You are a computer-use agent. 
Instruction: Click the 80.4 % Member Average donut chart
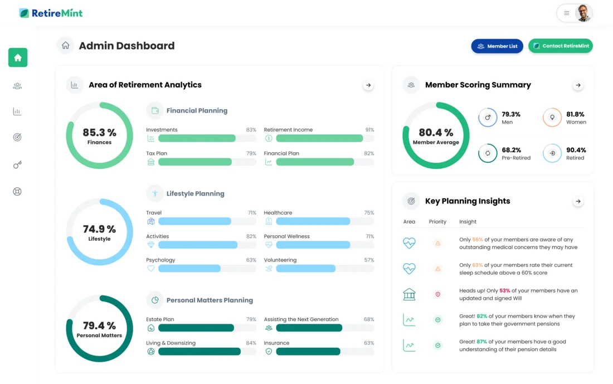point(436,135)
